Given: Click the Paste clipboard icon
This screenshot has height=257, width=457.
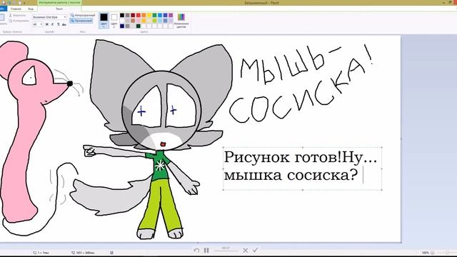Looking at the screenshot, I should [1, 17].
